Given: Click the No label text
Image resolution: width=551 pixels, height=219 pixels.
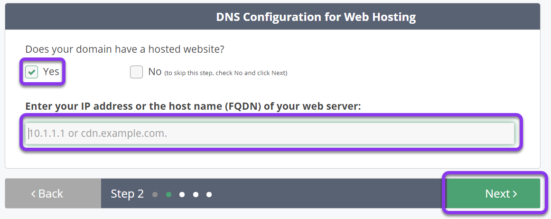Looking at the screenshot, I should (x=155, y=71).
